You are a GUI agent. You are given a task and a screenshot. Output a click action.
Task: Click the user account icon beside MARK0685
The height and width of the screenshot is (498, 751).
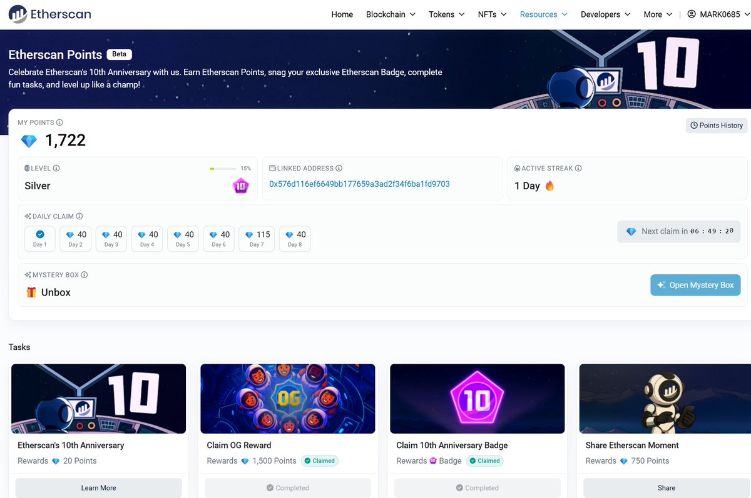692,14
